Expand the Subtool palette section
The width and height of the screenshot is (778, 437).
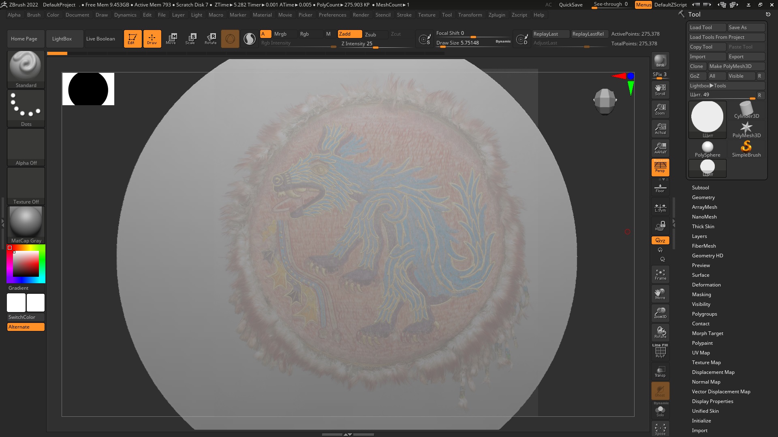700,188
